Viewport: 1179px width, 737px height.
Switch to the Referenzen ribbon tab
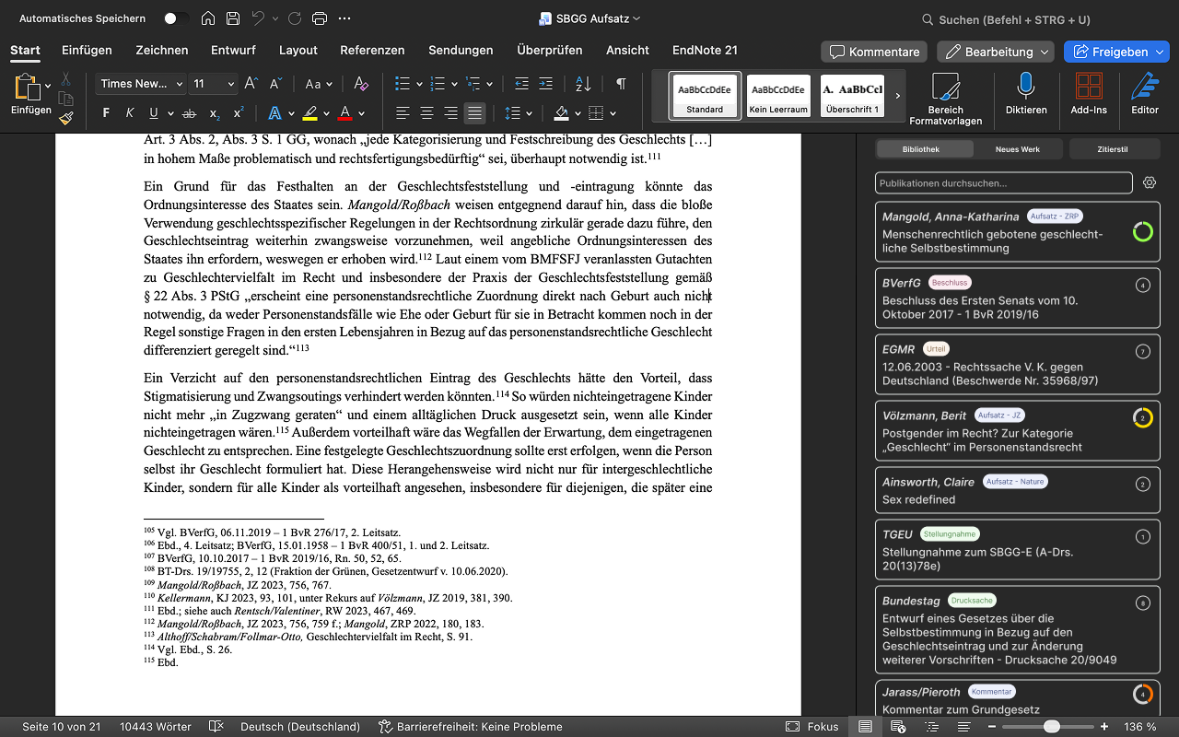(372, 50)
